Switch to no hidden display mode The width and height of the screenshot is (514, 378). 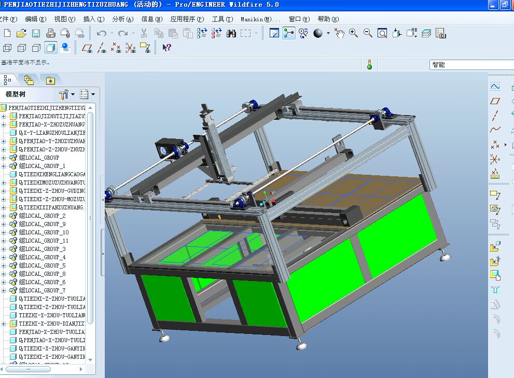36,48
